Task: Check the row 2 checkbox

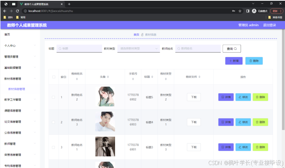Action: [x=53, y=122]
